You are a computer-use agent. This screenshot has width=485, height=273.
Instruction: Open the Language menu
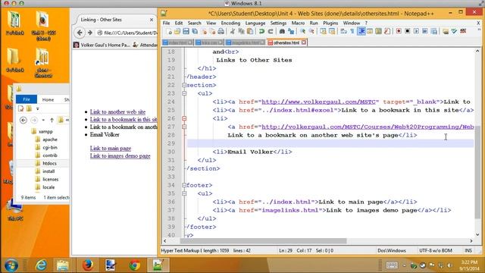(255, 23)
